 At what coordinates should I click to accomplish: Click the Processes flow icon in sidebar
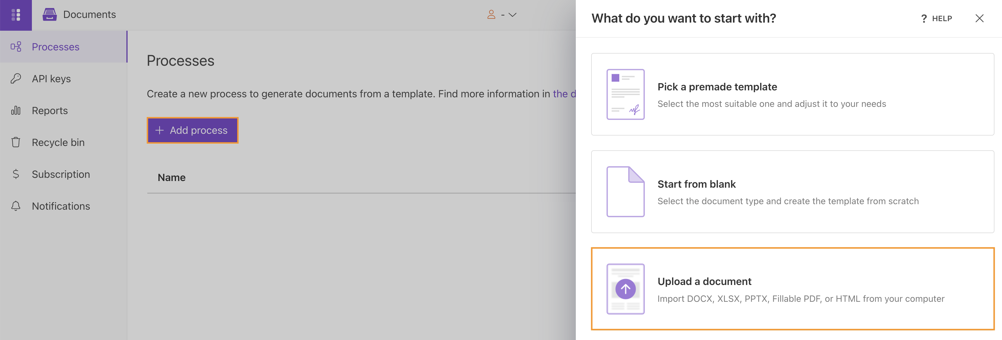click(x=16, y=47)
